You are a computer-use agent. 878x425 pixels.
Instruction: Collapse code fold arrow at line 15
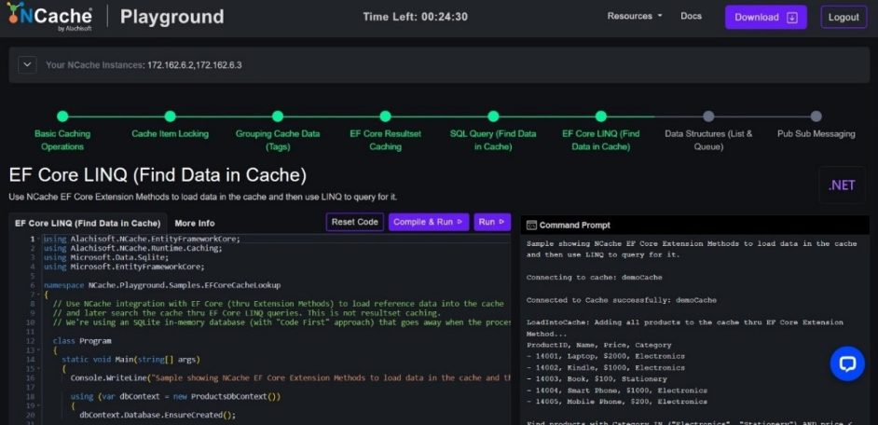pyautogui.click(x=38, y=369)
